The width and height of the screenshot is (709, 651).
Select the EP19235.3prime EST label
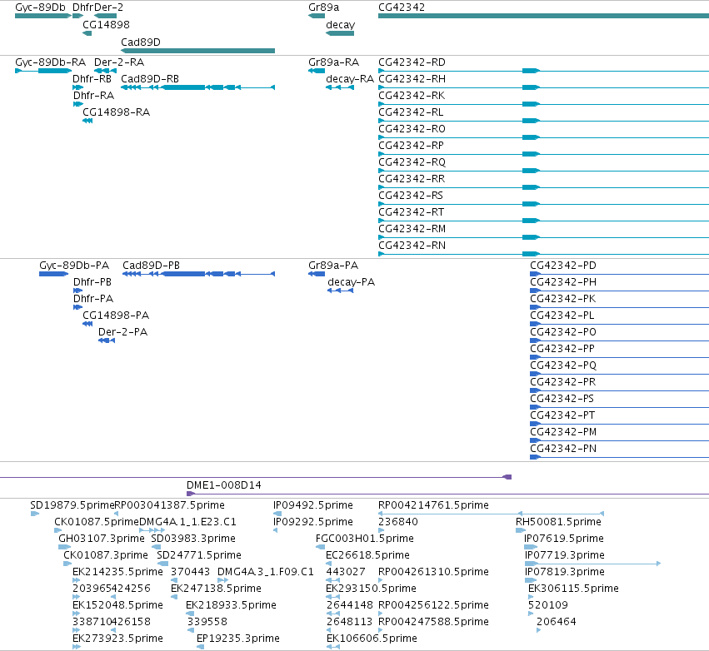point(237,639)
